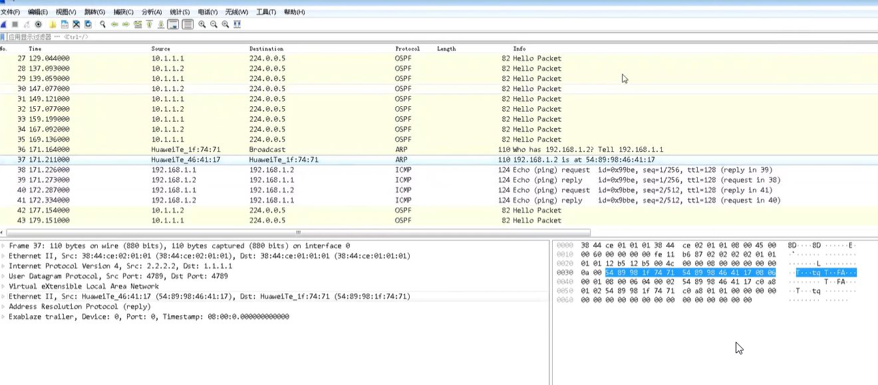
Task: Sort packets by the Protocol column
Action: click(408, 48)
